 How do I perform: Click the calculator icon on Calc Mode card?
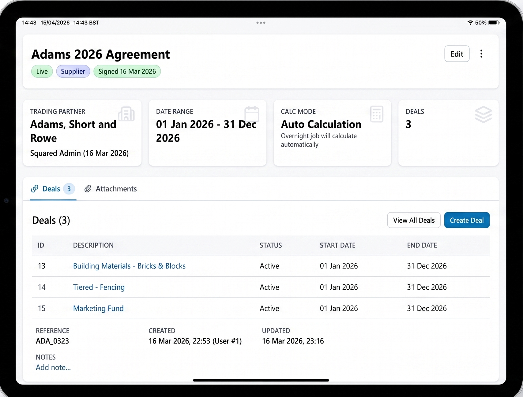(x=377, y=114)
